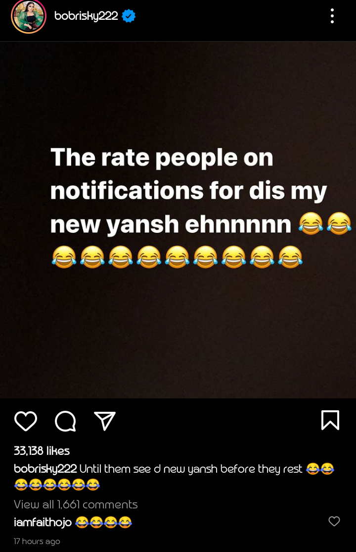View the 33,138 likes list
The image size is (356, 552).
(42, 450)
